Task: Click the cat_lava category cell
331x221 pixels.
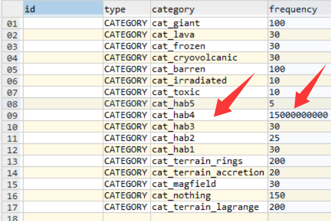Action: 209,35
